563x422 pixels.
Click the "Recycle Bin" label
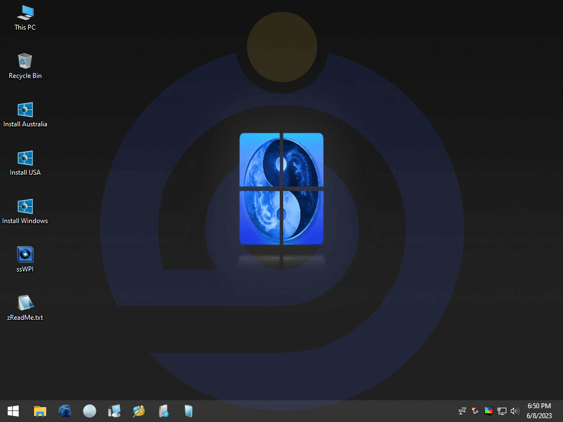[x=25, y=76]
